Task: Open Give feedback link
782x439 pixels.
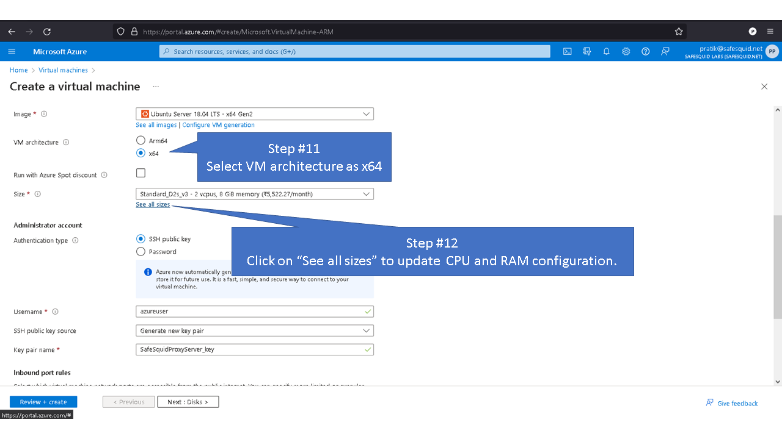Action: tap(732, 403)
